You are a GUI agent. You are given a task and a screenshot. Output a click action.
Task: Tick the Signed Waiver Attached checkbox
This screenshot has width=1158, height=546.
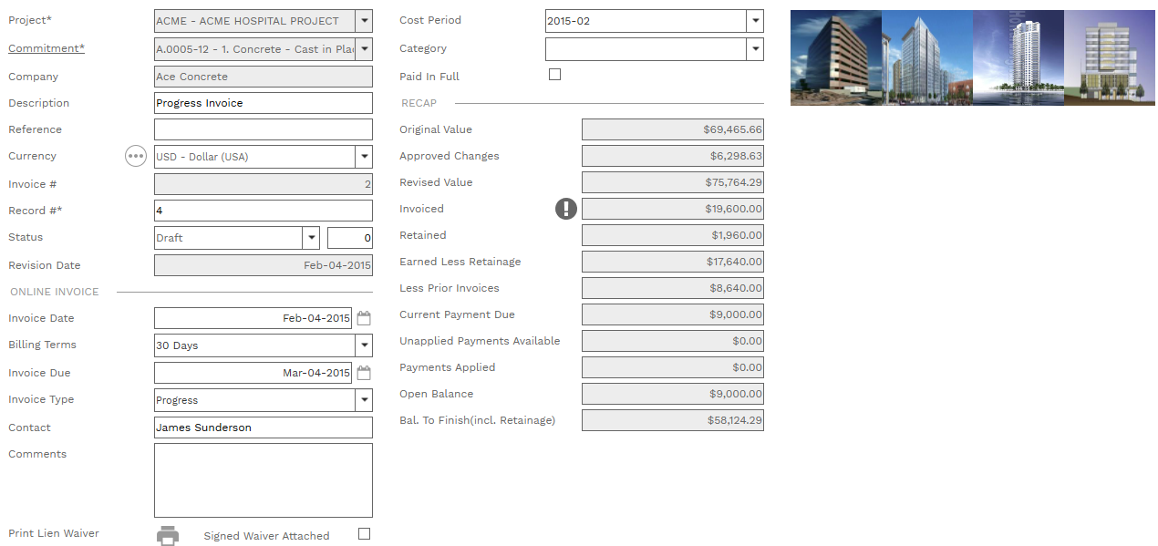point(364,534)
